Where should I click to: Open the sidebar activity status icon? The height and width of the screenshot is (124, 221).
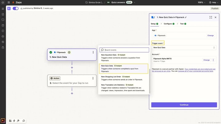pyautogui.click(x=3, y=36)
